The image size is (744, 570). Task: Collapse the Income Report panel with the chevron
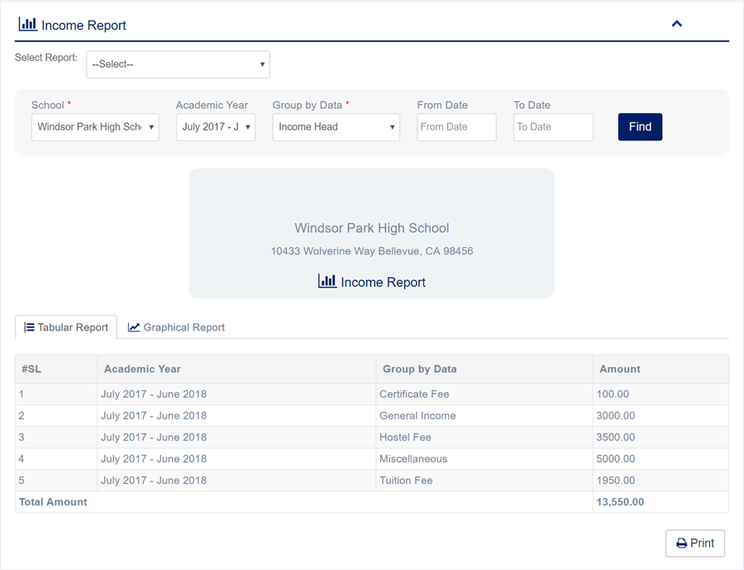(x=677, y=24)
